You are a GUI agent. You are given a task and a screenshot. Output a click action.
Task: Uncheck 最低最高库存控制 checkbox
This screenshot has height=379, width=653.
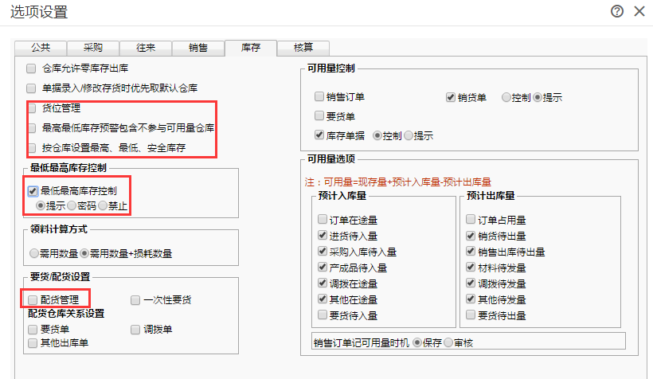(x=33, y=191)
